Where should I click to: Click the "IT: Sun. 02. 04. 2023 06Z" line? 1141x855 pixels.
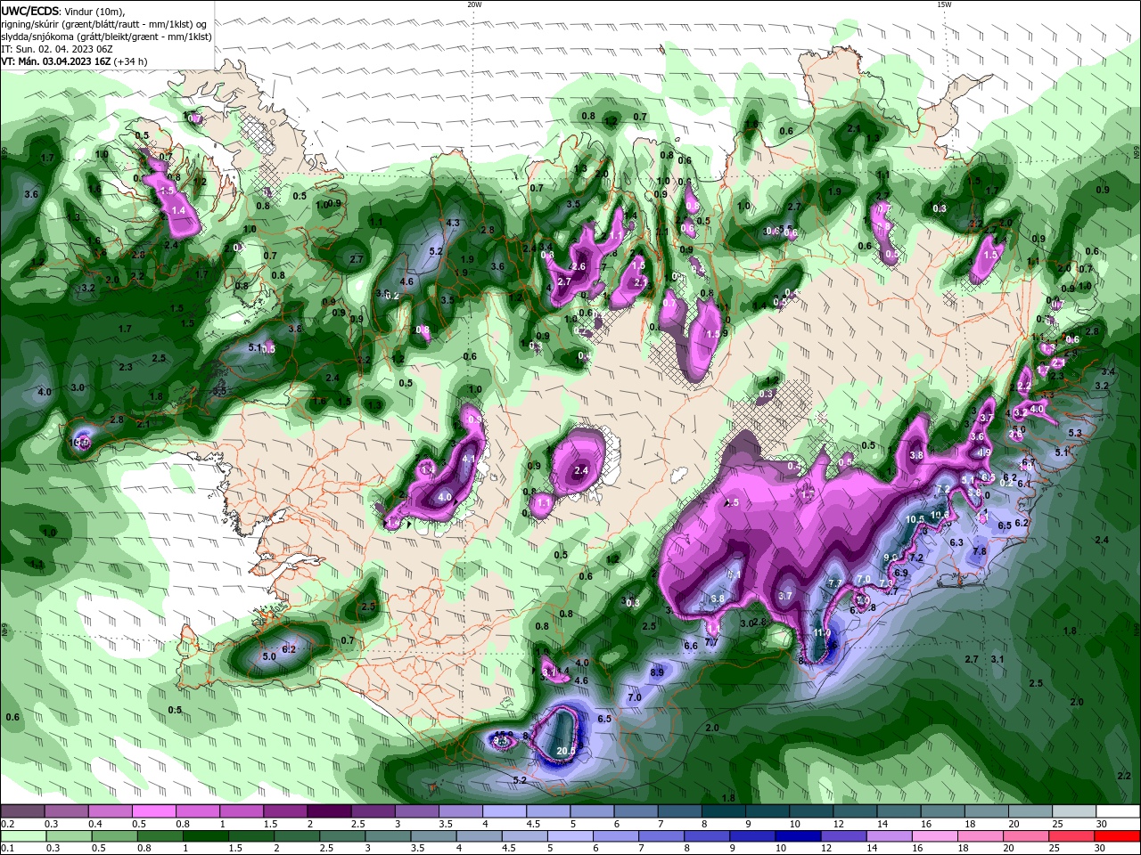tap(58, 49)
